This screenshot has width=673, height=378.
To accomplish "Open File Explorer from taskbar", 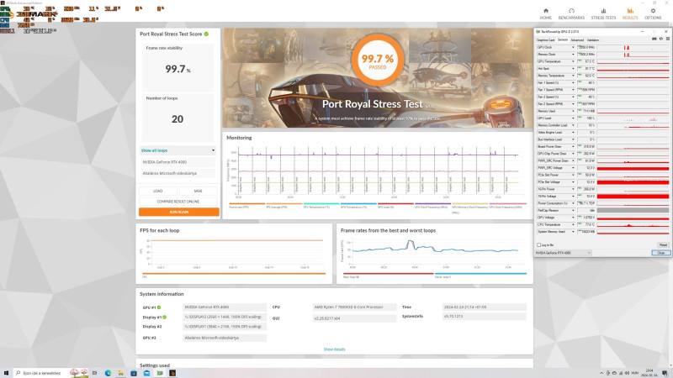I will 121,373.
